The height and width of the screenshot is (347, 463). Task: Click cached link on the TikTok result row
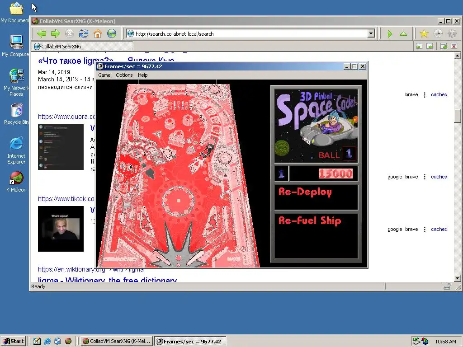(439, 229)
